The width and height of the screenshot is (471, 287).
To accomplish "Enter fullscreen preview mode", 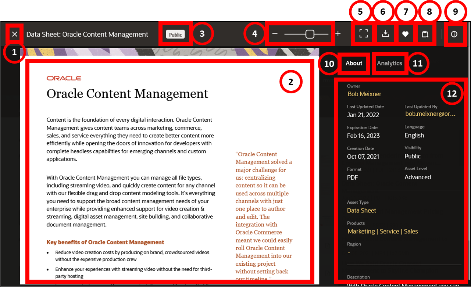I will (x=363, y=33).
